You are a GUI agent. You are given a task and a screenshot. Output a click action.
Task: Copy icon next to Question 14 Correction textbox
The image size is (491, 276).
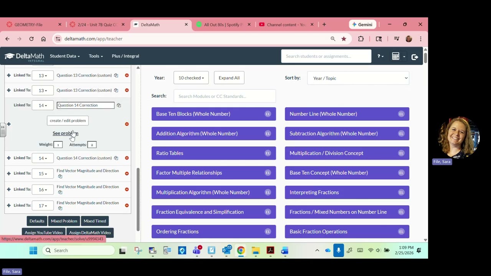tap(119, 105)
